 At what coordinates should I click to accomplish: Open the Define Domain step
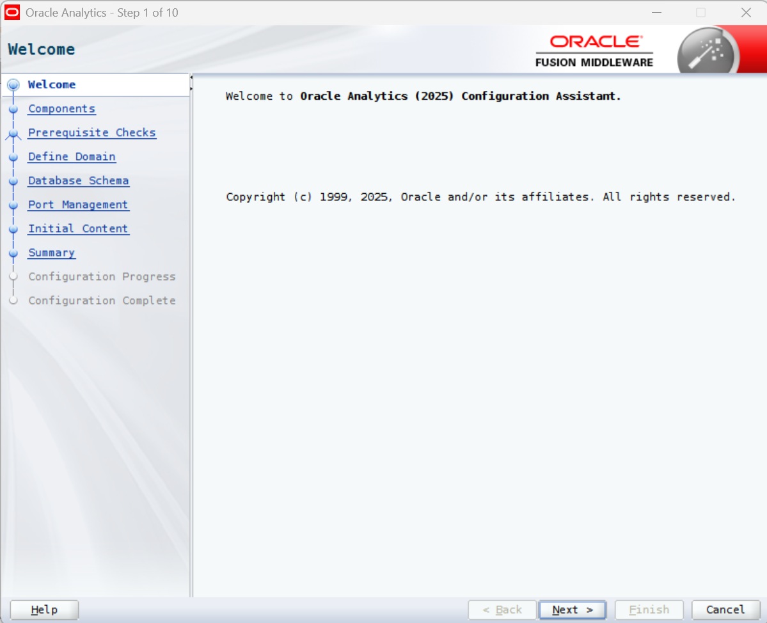[x=72, y=157]
